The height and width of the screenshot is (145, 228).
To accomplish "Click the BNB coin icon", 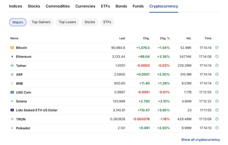I will click(x=12, y=83).
